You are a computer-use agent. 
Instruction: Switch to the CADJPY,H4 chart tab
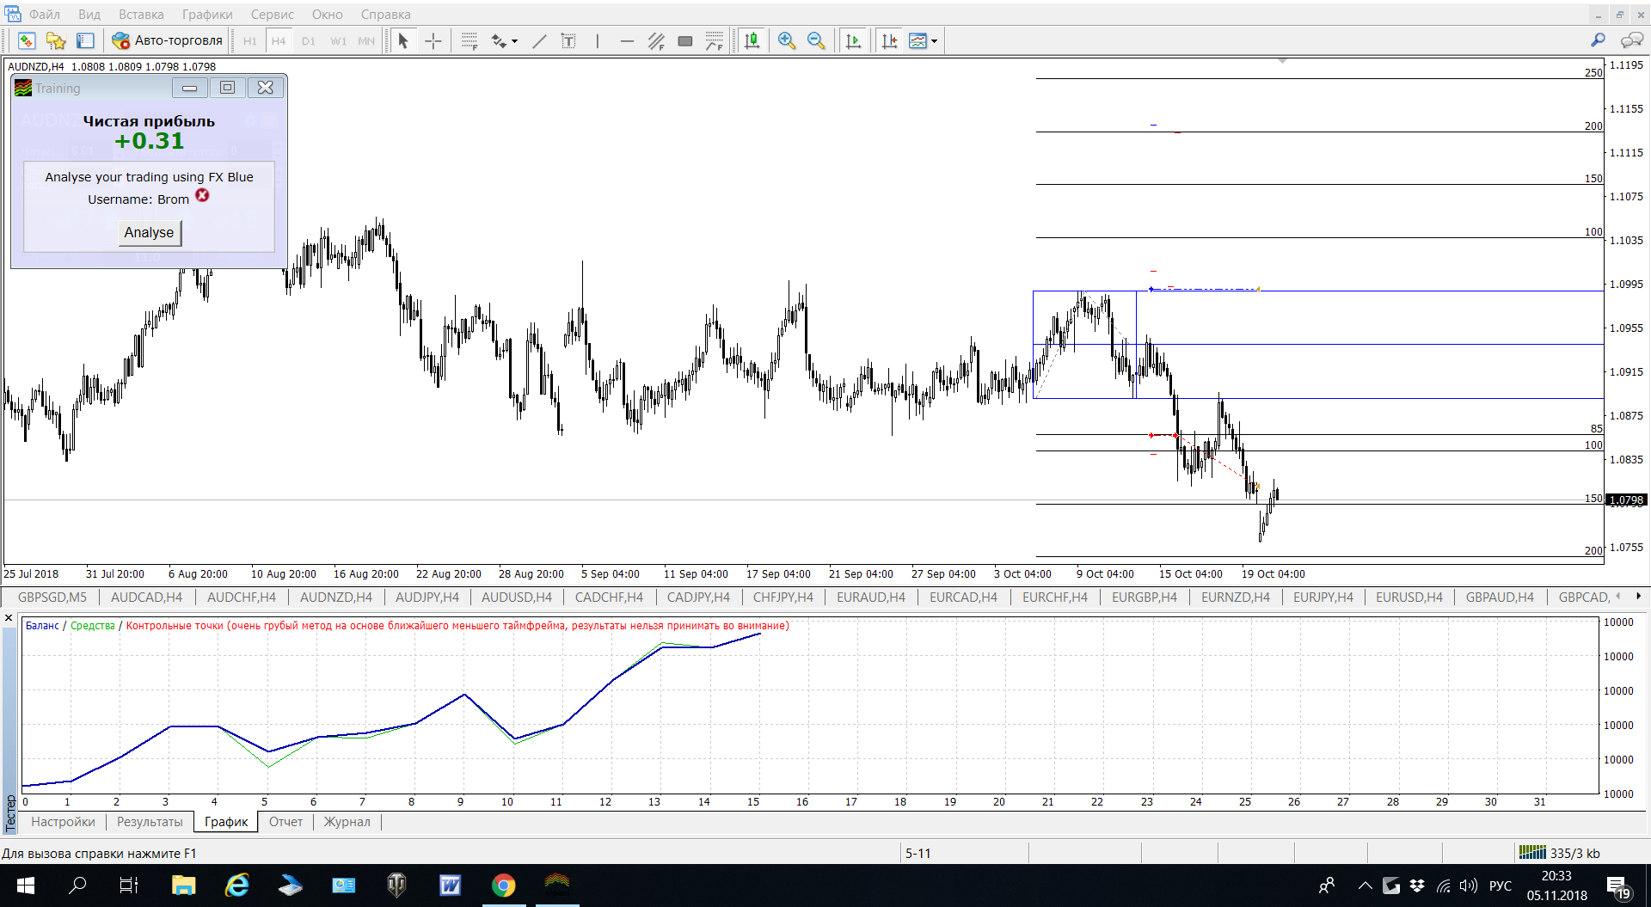[x=698, y=597]
